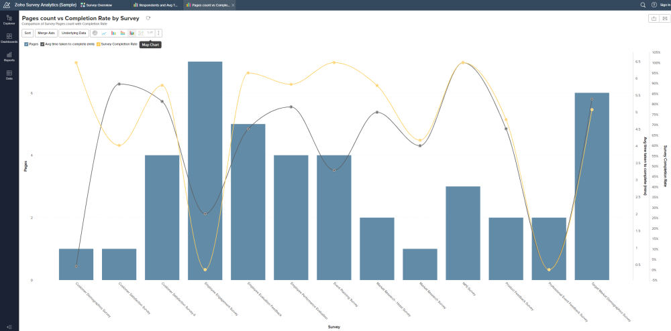Click the Customer Demographics Survey bar

(76, 265)
